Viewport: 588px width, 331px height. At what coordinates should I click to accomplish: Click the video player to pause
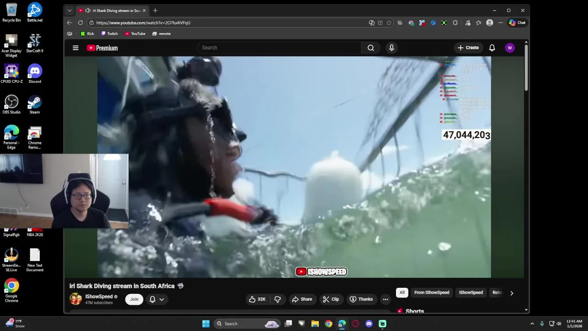click(294, 167)
